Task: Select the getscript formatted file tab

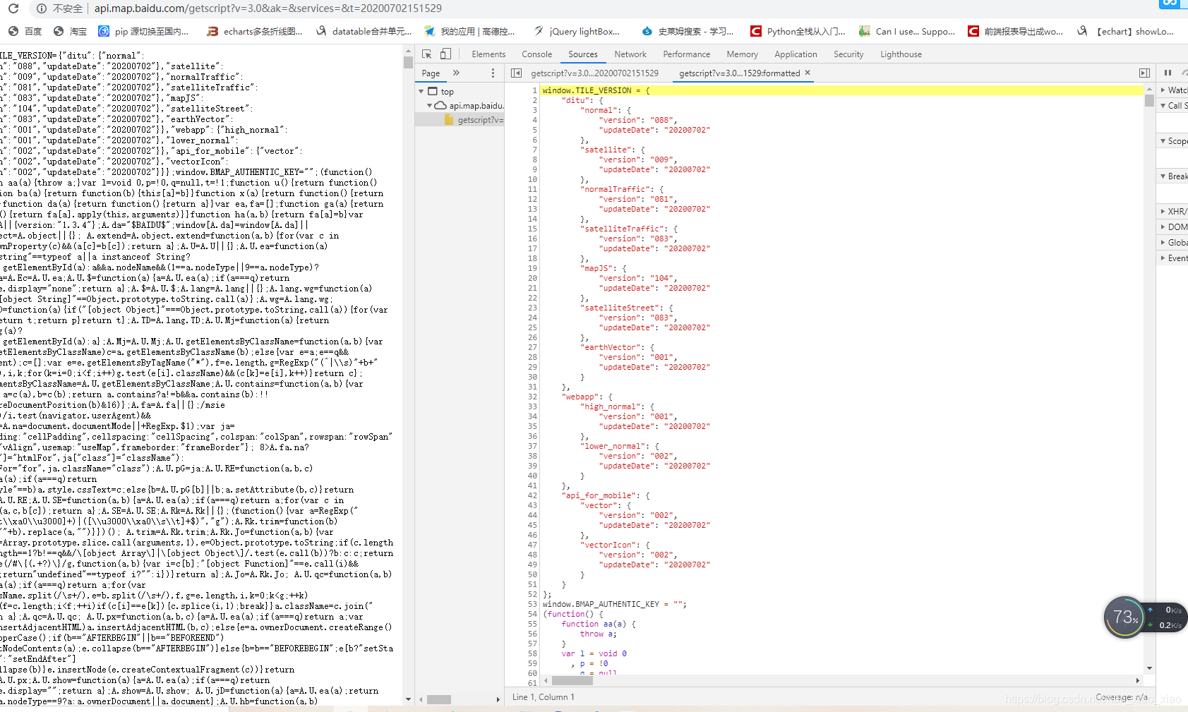Action: pos(739,73)
